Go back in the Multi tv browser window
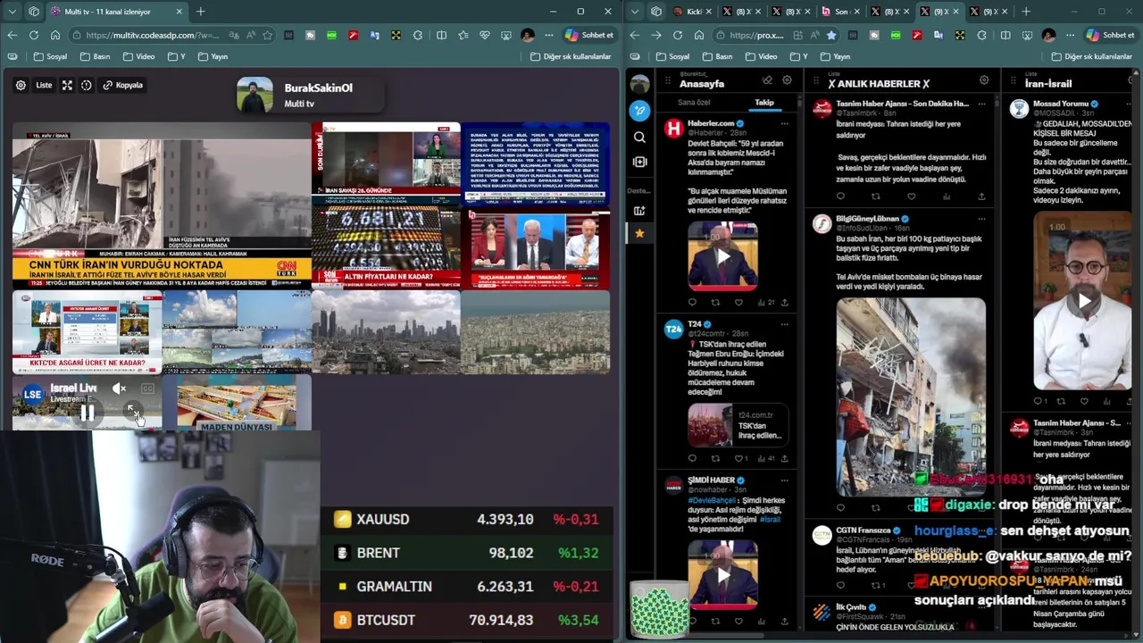Image resolution: width=1143 pixels, height=643 pixels. coord(13,35)
